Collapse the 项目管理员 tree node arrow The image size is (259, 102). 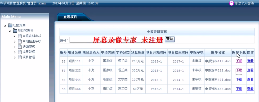tap(10, 31)
